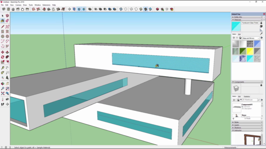
Task: Choose the Polygon tool
Action: 7,36
